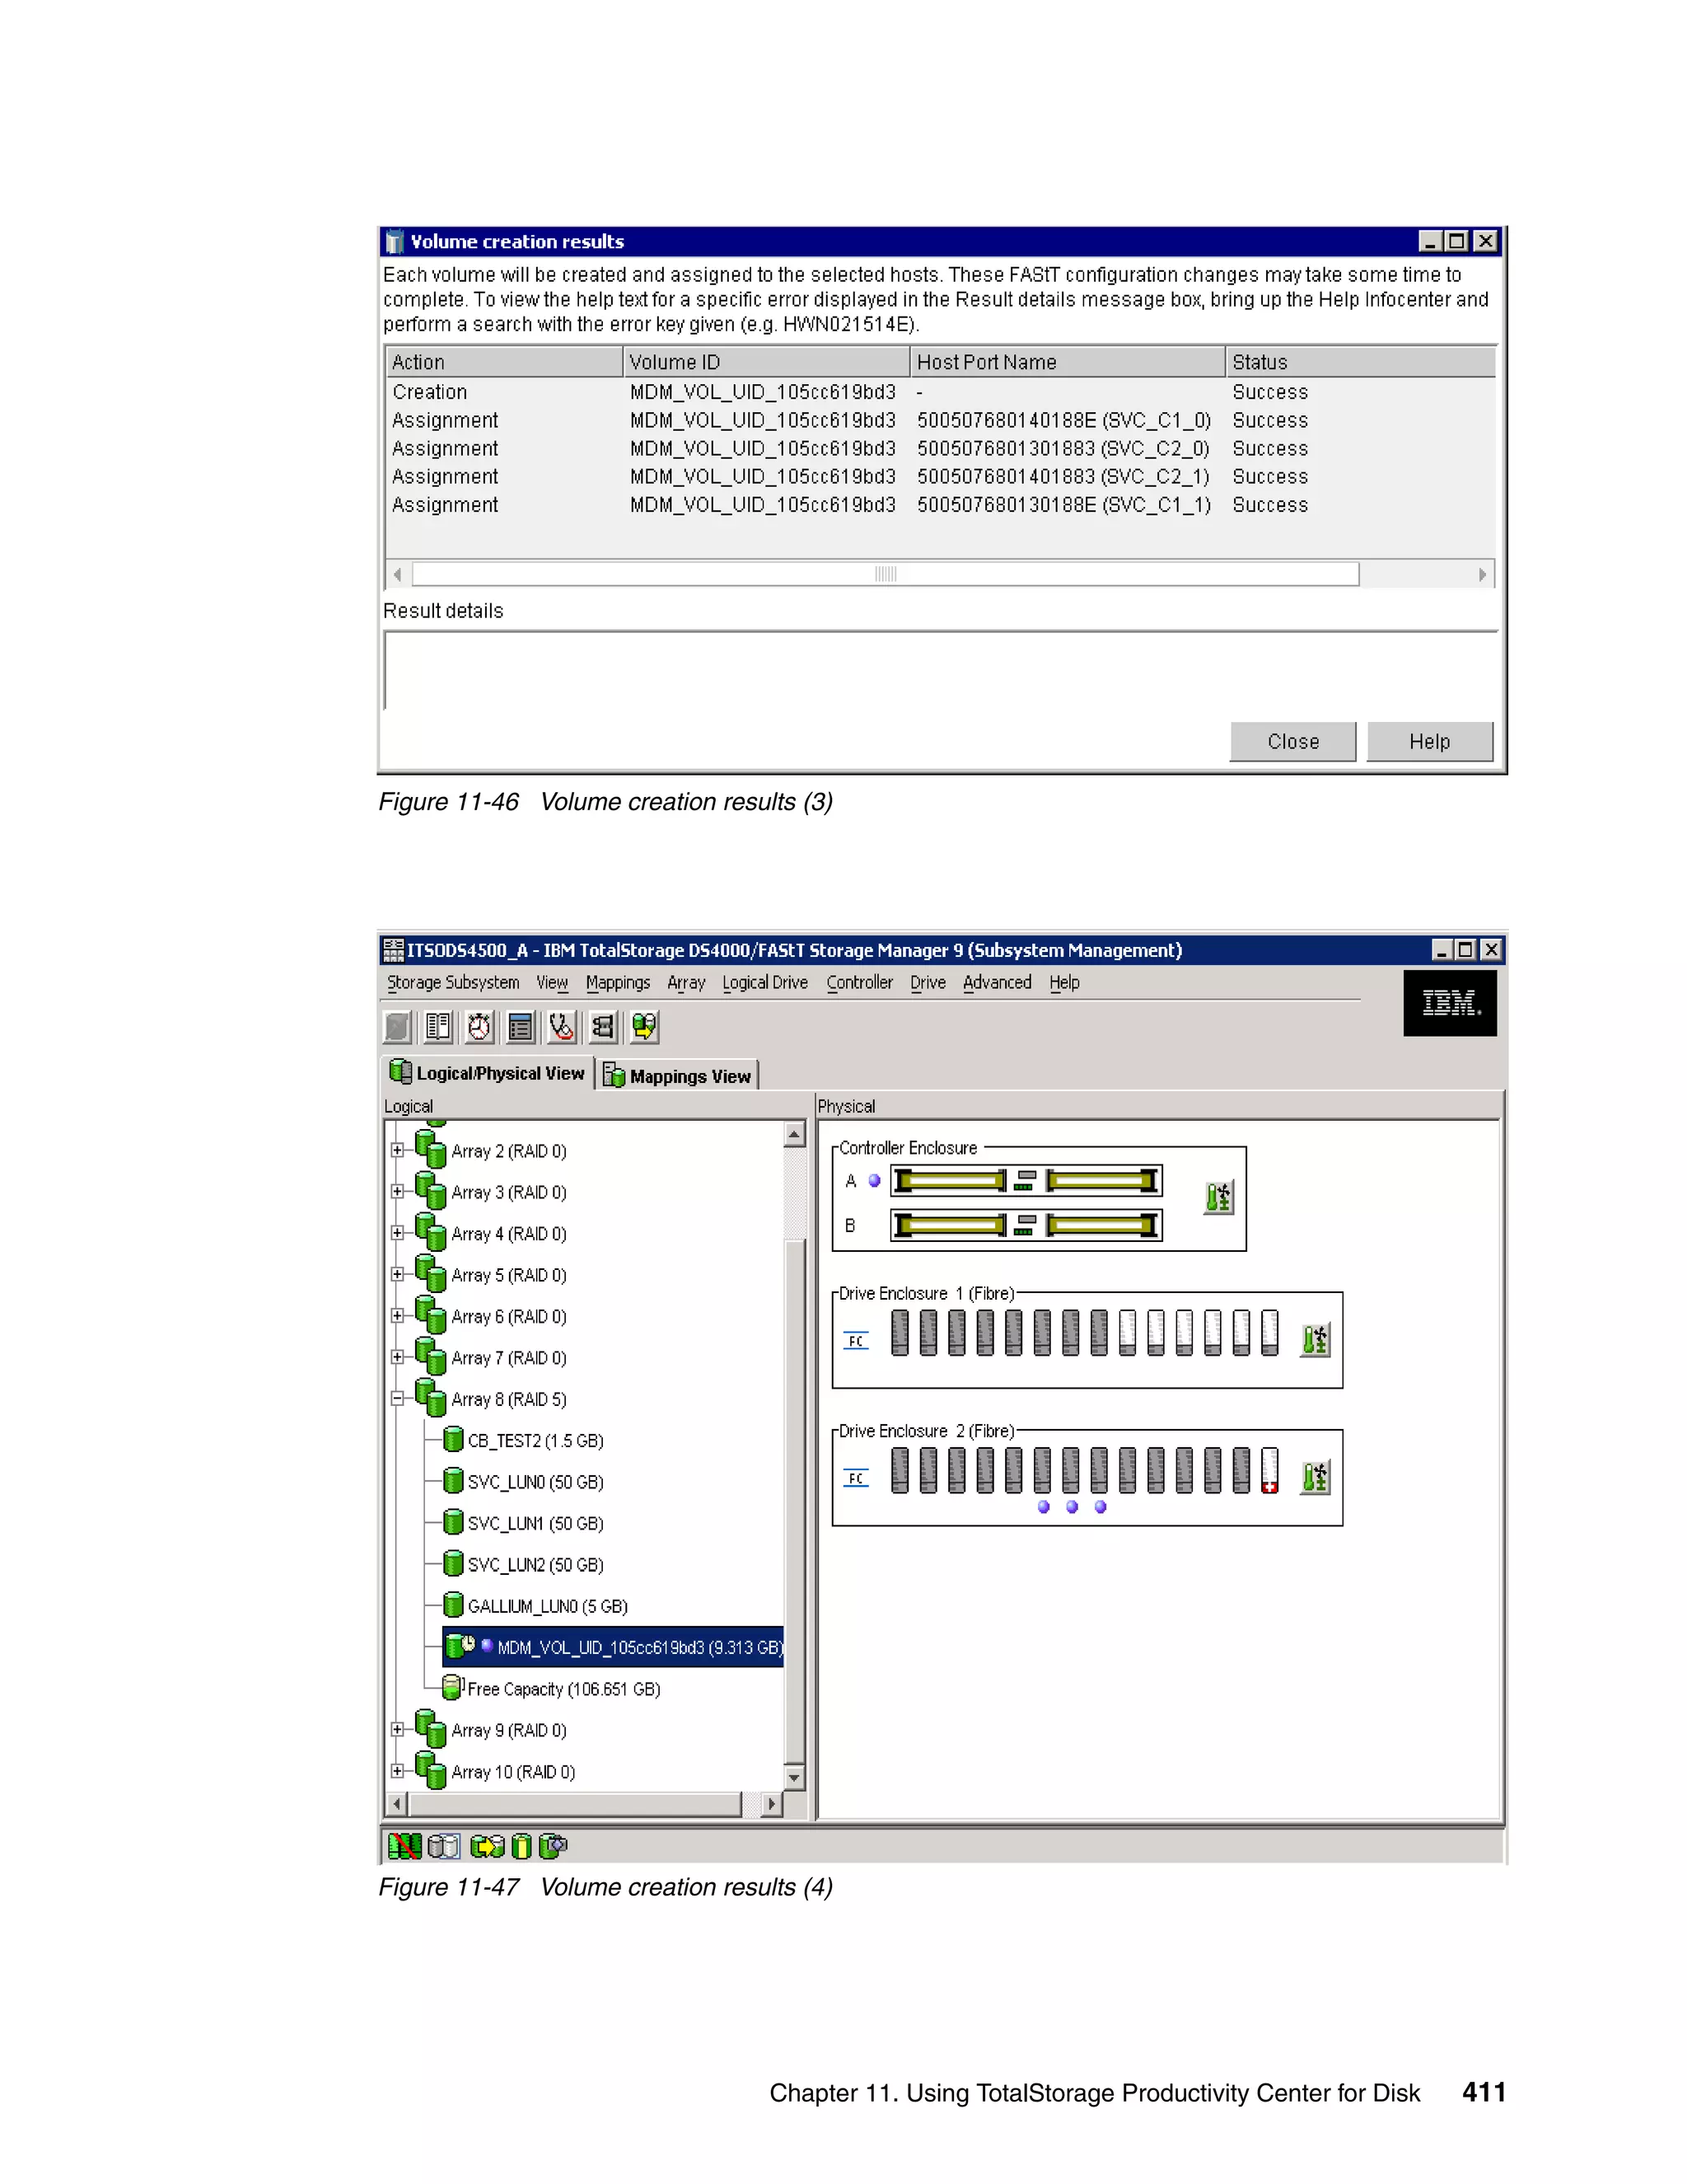
Task: Click the Controller Enclosure component status icon
Action: pos(1218,1197)
